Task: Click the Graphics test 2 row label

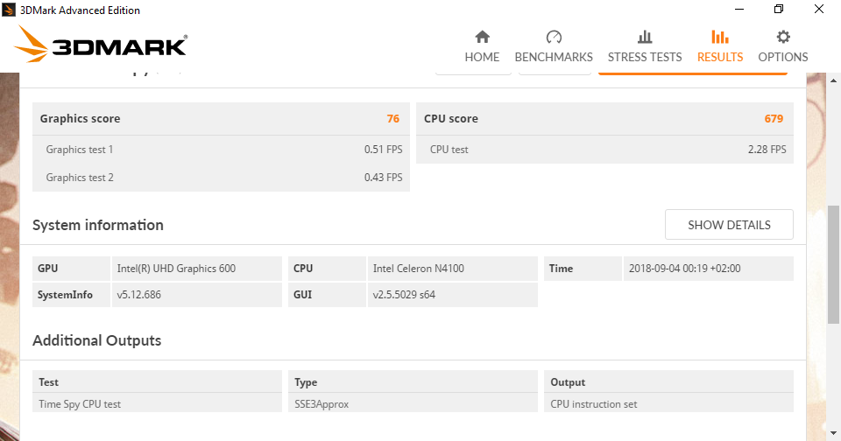Action: (x=80, y=178)
